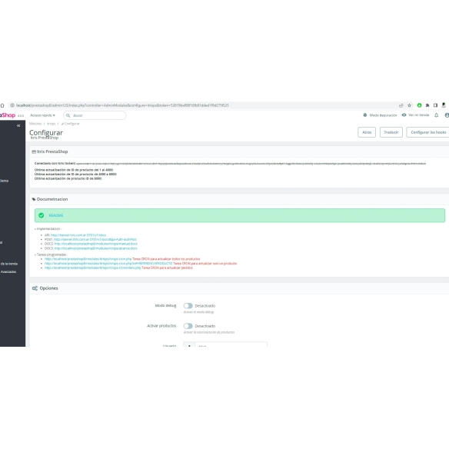Open the Acceso rápido dropdown
Viewport: 449px width, 449px height.
pos(42,115)
